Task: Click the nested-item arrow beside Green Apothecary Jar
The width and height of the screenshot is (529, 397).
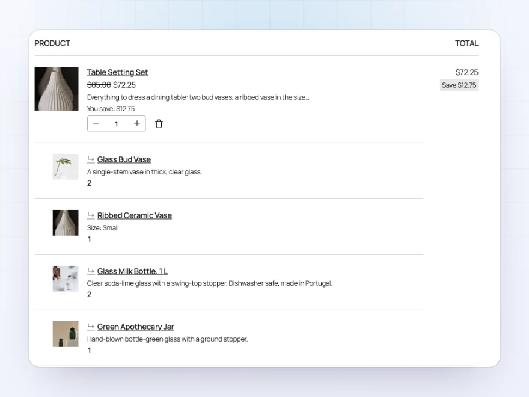Action: click(91, 326)
